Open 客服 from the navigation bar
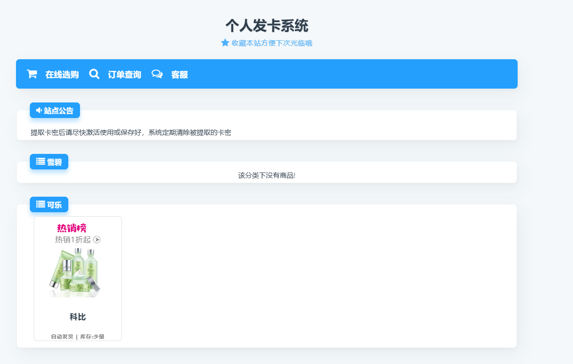The image size is (573, 364). pos(179,74)
